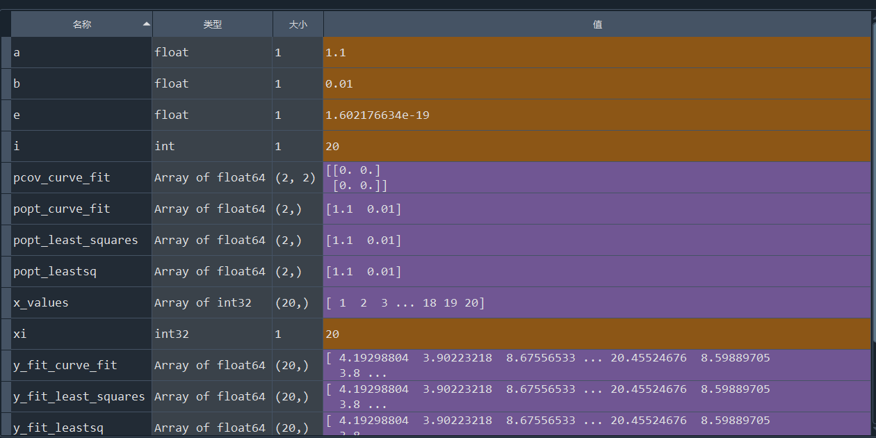Click the sort arrow in 名称 header
876x438 pixels.
(146, 24)
